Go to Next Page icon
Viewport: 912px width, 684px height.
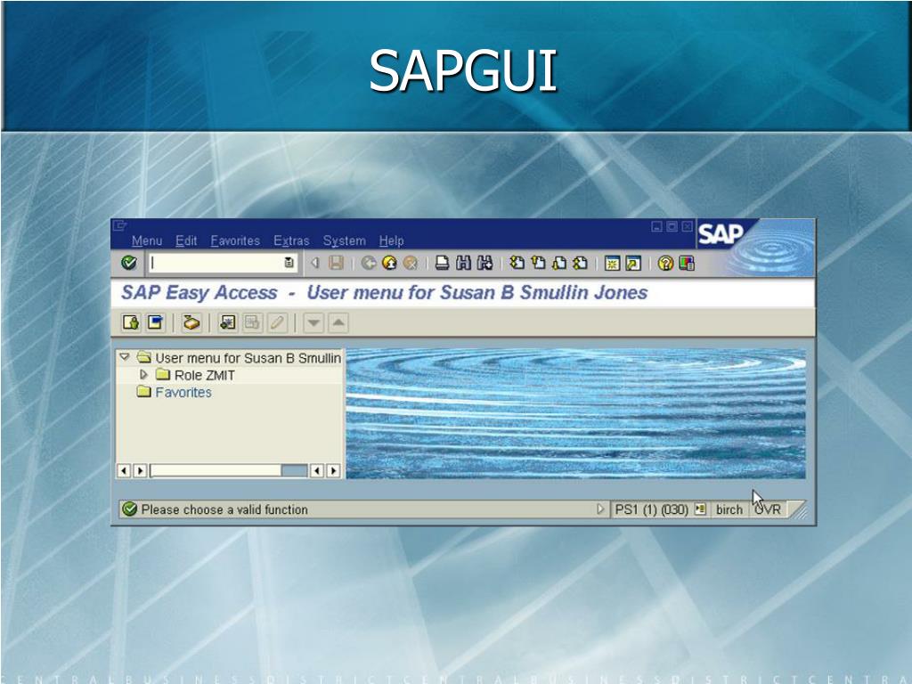tap(559, 263)
